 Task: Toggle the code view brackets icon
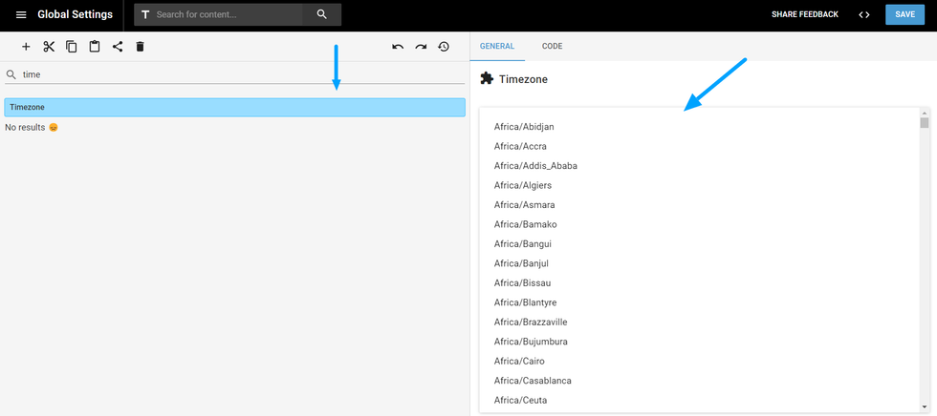pyautogui.click(x=864, y=14)
